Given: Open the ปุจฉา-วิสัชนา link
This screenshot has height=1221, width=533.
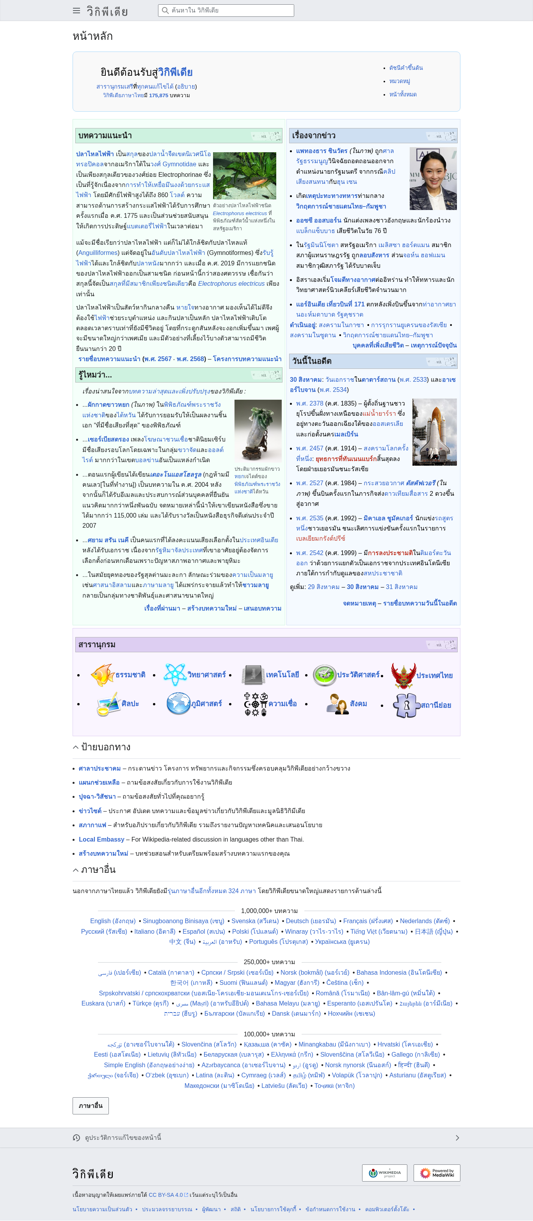Looking at the screenshot, I should 97,796.
